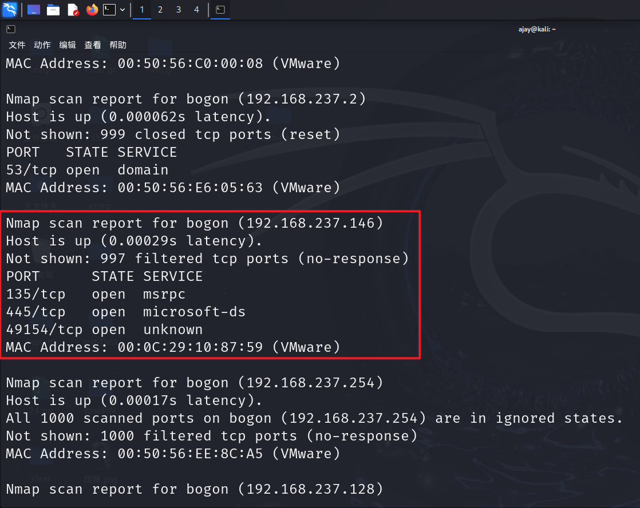Open the 查看 (View) menu
The width and height of the screenshot is (640, 508).
(93, 45)
